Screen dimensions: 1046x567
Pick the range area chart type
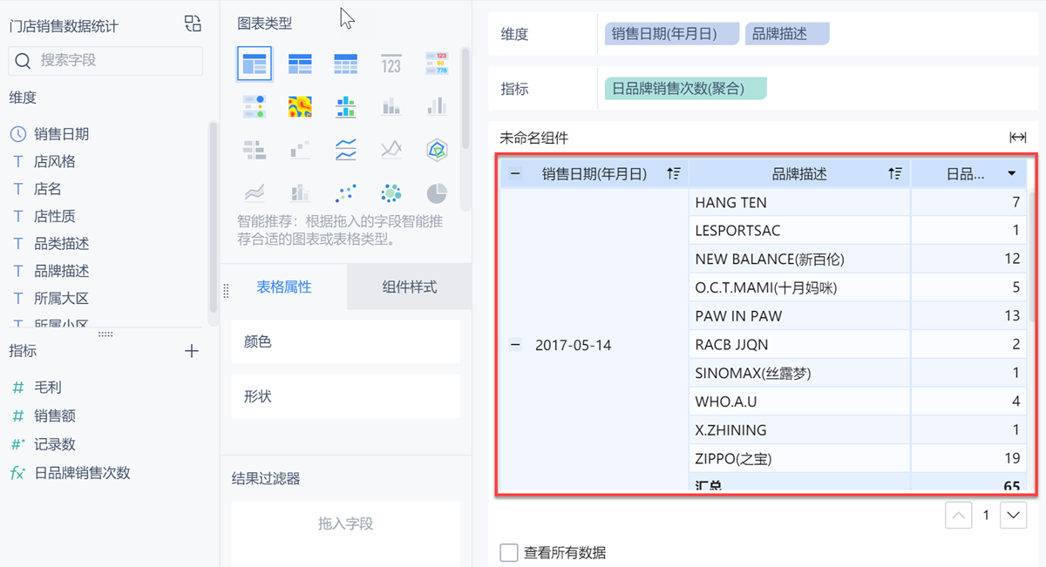click(x=255, y=192)
